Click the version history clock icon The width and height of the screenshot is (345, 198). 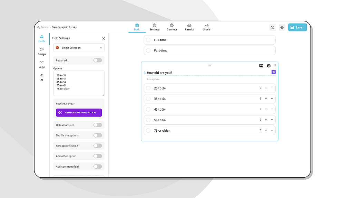click(x=273, y=27)
